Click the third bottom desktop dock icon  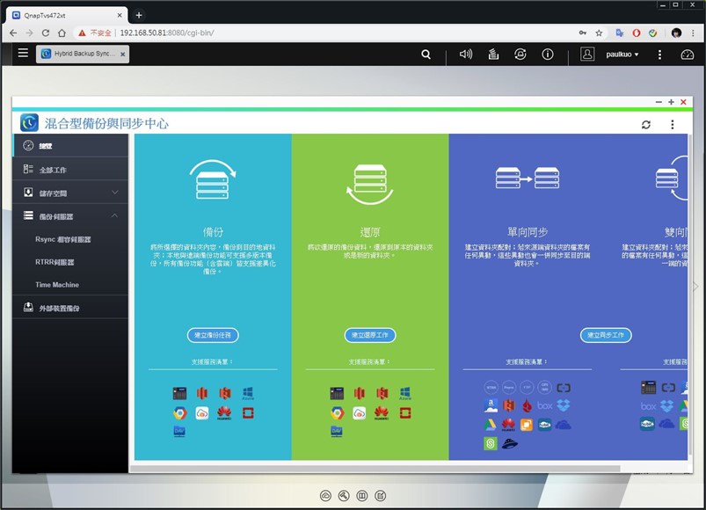(x=362, y=496)
